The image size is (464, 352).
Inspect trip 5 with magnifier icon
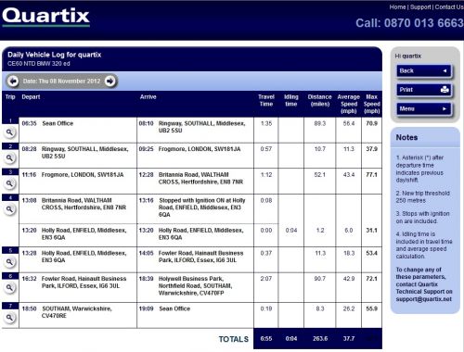[x=10, y=262]
